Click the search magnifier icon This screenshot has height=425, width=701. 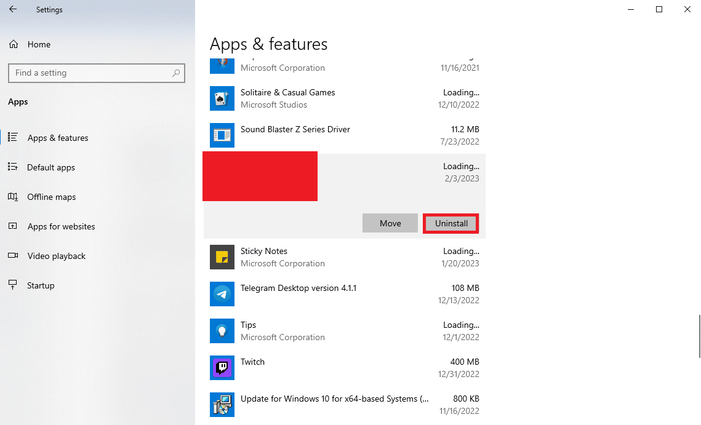click(x=176, y=73)
